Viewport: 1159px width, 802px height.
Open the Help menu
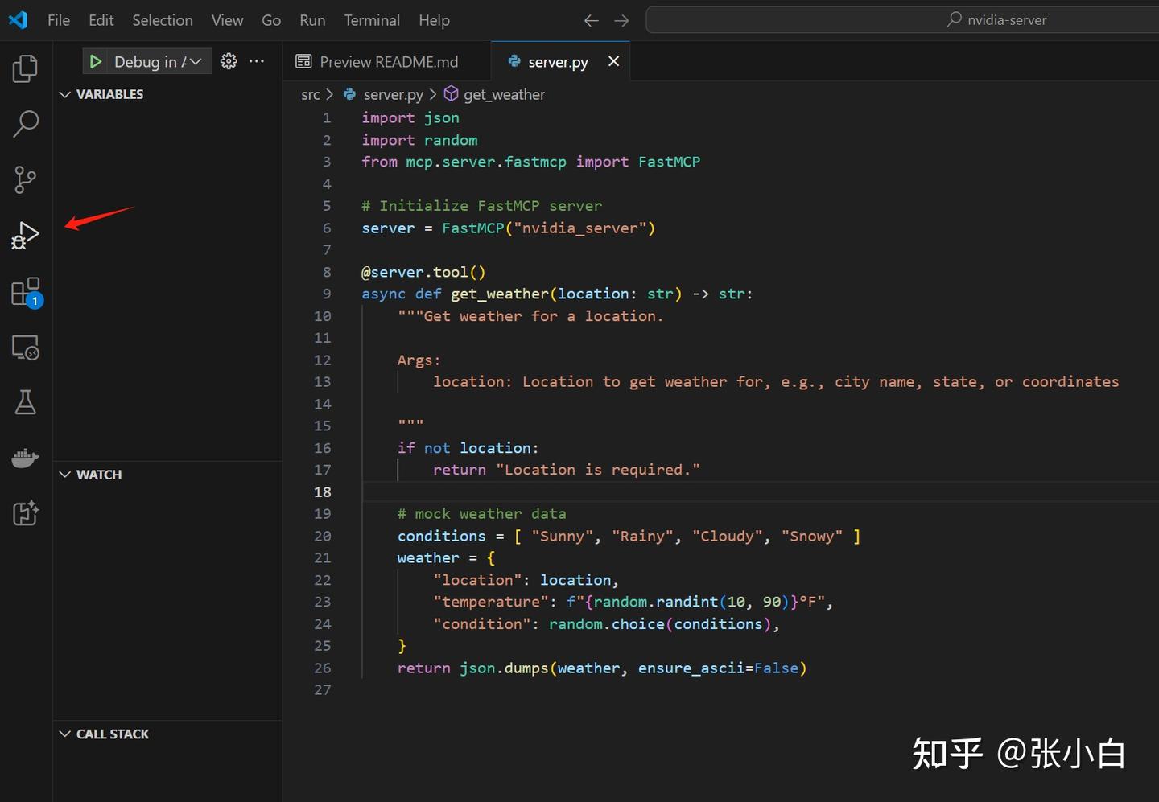(434, 20)
